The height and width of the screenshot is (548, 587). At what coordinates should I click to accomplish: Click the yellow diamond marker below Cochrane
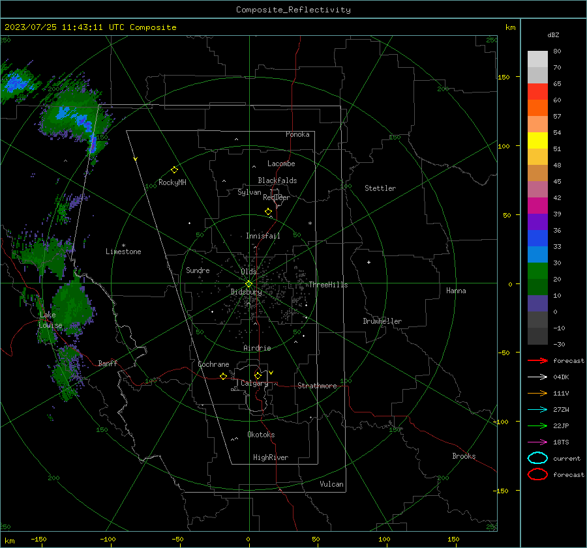pyautogui.click(x=223, y=376)
